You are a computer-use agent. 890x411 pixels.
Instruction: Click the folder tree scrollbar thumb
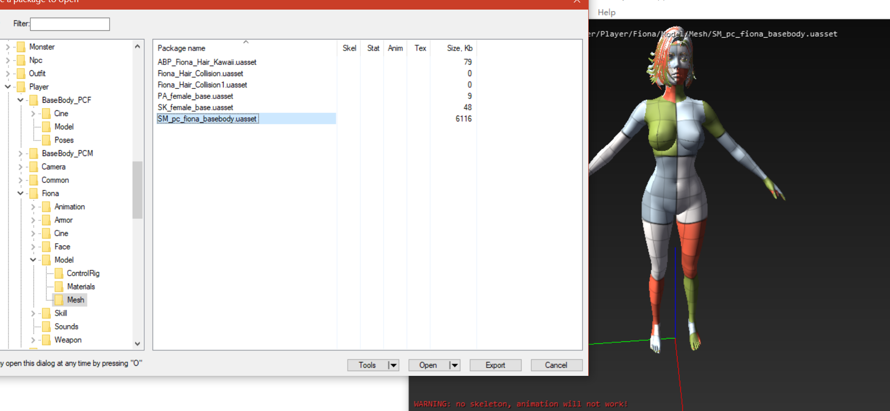(x=137, y=190)
